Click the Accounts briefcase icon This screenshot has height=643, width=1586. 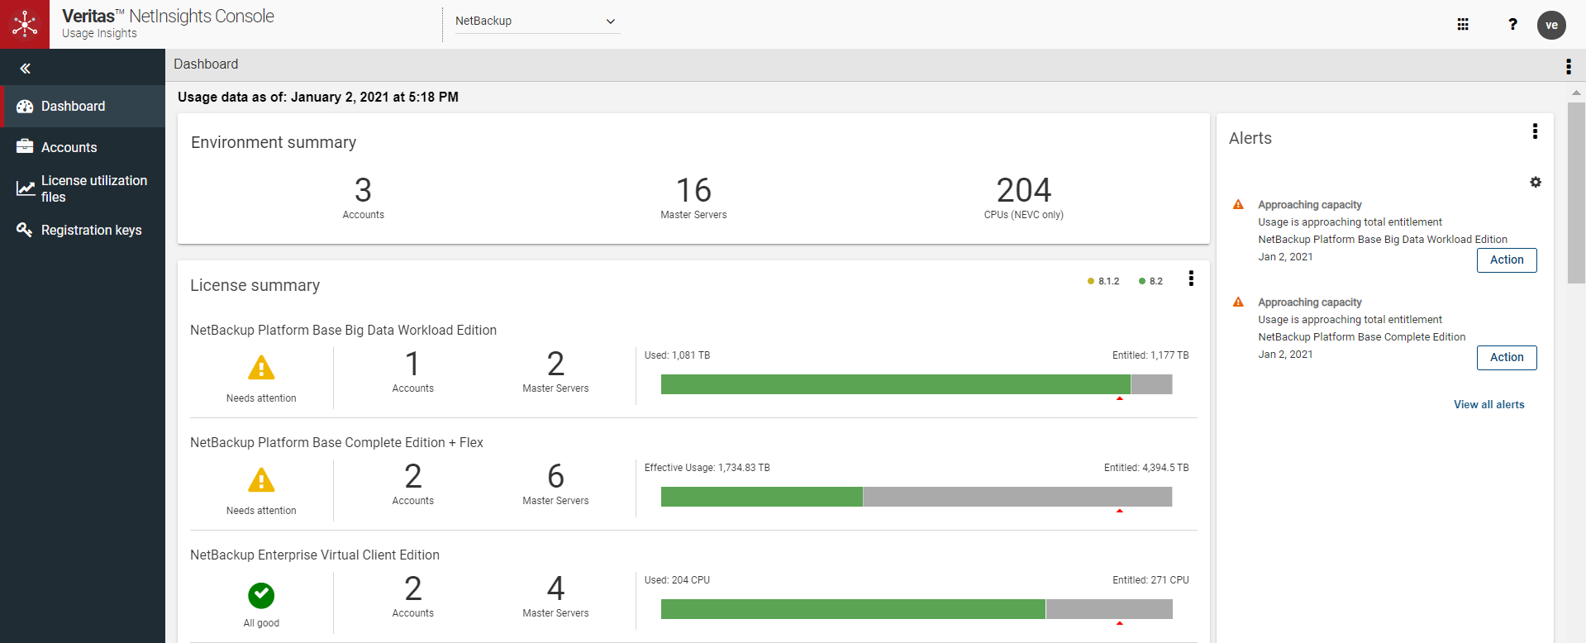[x=25, y=146]
